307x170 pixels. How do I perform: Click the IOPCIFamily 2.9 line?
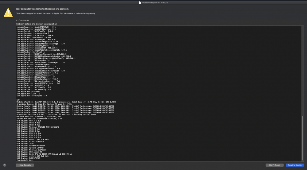coord(34,87)
